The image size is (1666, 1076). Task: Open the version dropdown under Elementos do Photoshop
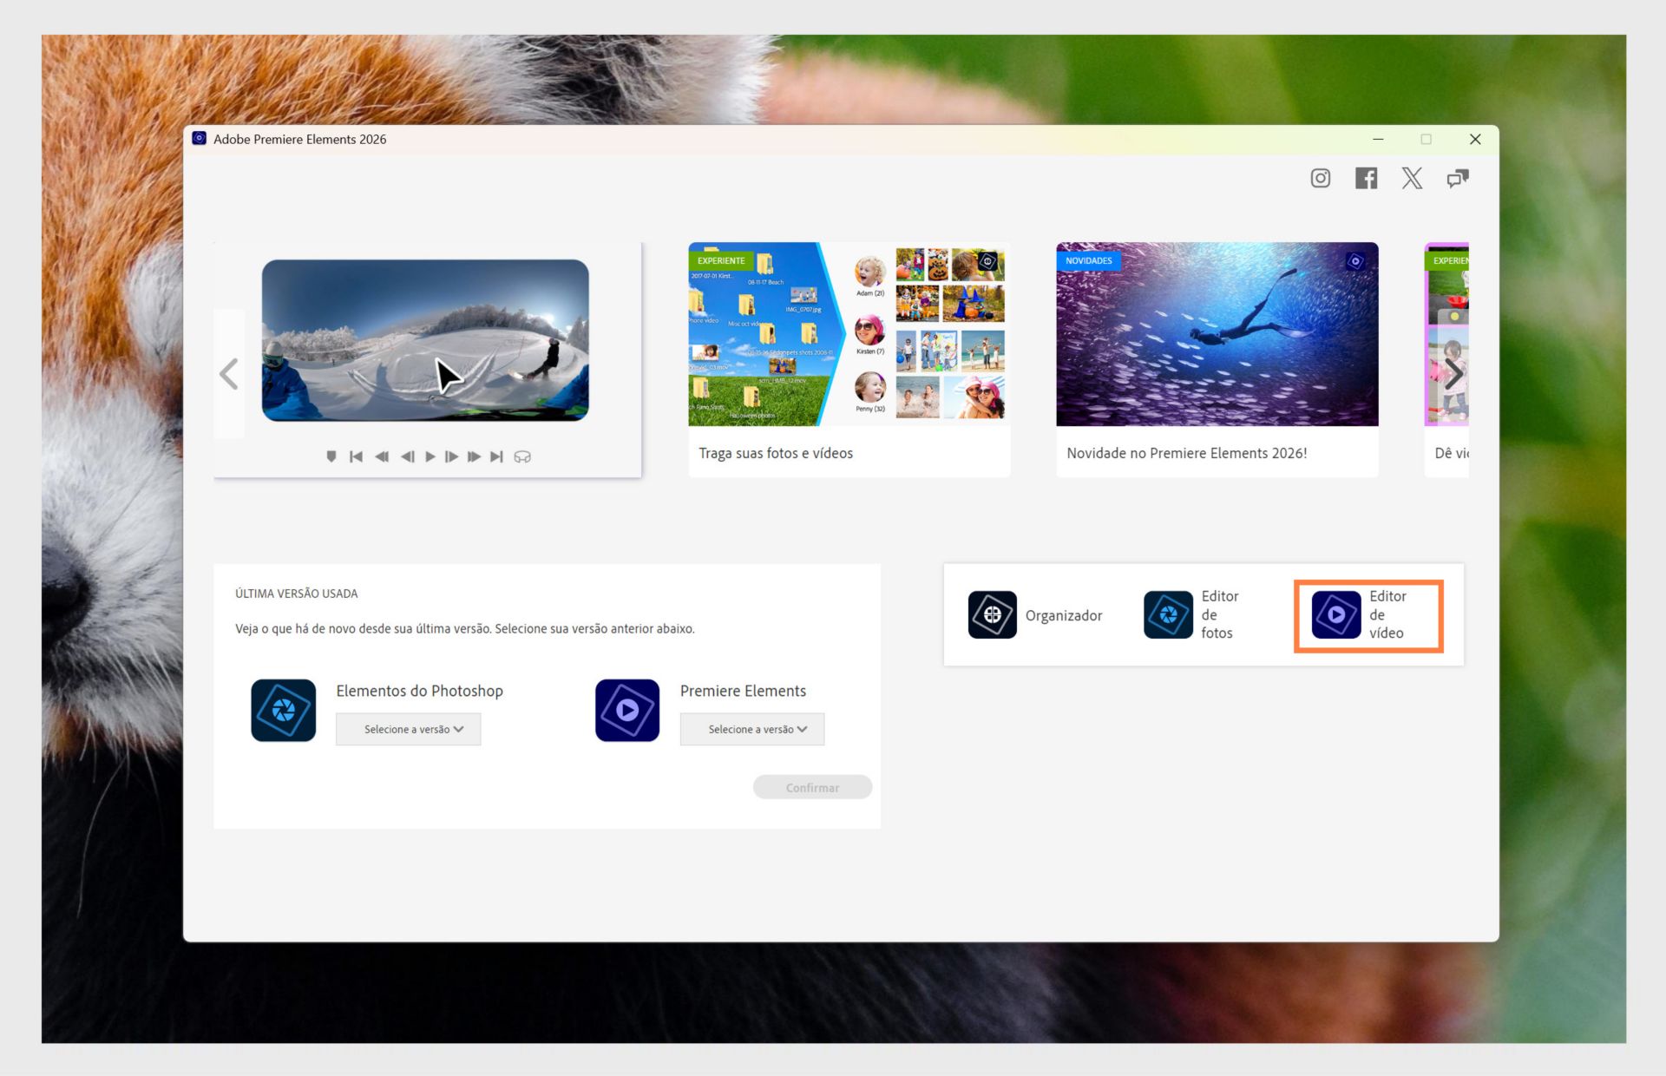point(408,729)
